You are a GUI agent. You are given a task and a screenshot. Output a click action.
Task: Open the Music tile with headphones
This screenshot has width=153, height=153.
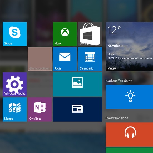[129, 135]
